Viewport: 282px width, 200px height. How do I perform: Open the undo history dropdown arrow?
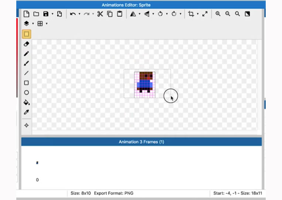point(79,14)
